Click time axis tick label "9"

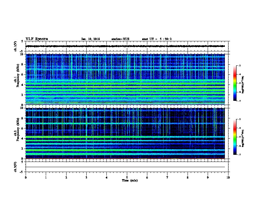208,178
